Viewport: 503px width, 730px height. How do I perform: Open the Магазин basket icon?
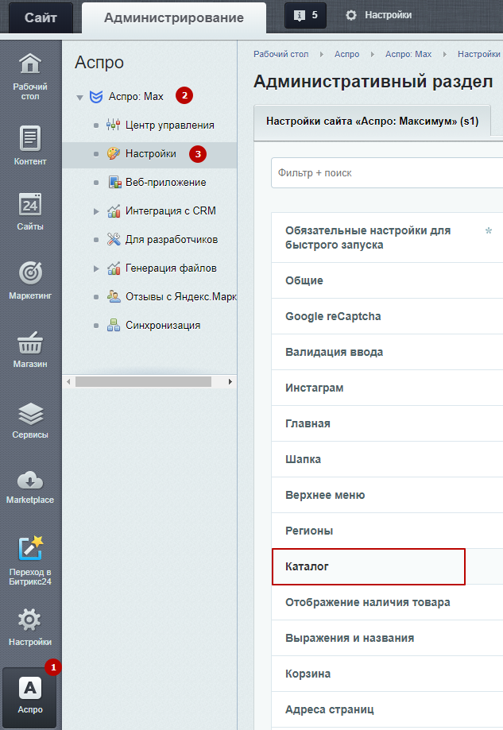pos(30,342)
